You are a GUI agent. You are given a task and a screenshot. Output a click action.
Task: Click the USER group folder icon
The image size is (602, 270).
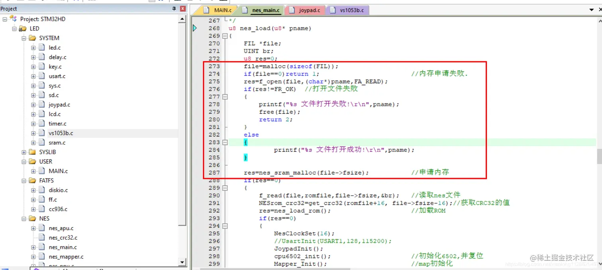32,161
